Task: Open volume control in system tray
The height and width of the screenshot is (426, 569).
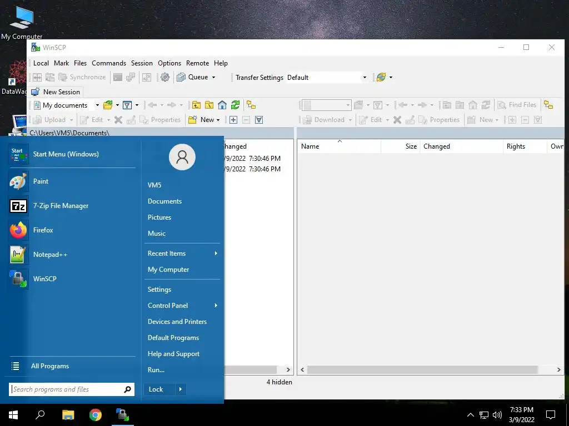Action: coord(497,415)
